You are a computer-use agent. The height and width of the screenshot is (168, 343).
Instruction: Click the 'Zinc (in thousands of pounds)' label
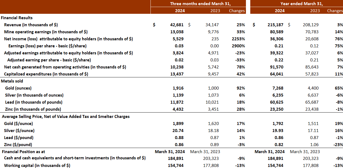[33, 109]
